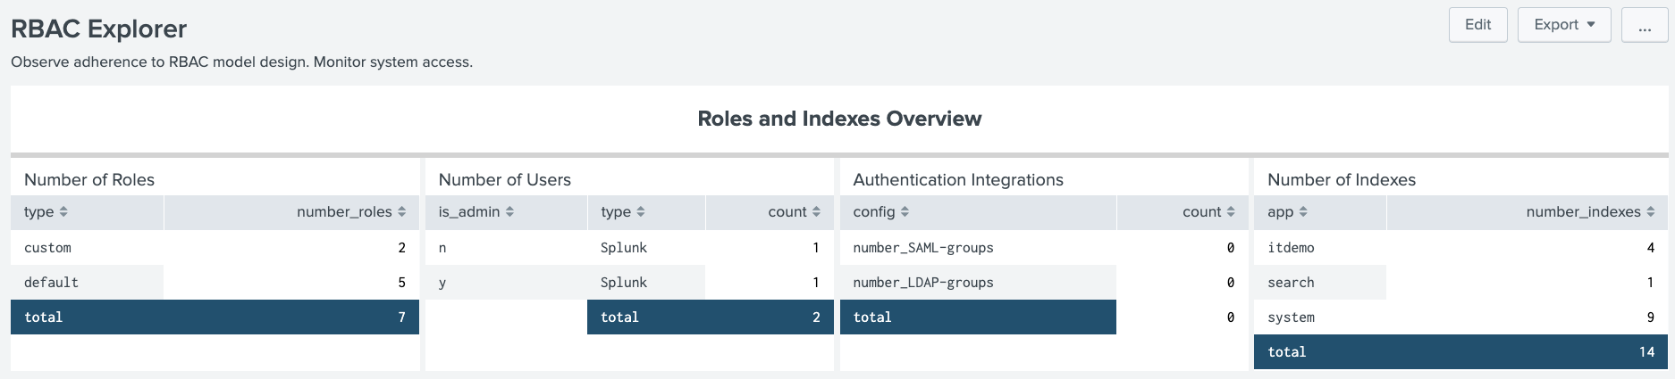Click the Edit dashboard button
The image size is (1675, 379).
click(1477, 25)
